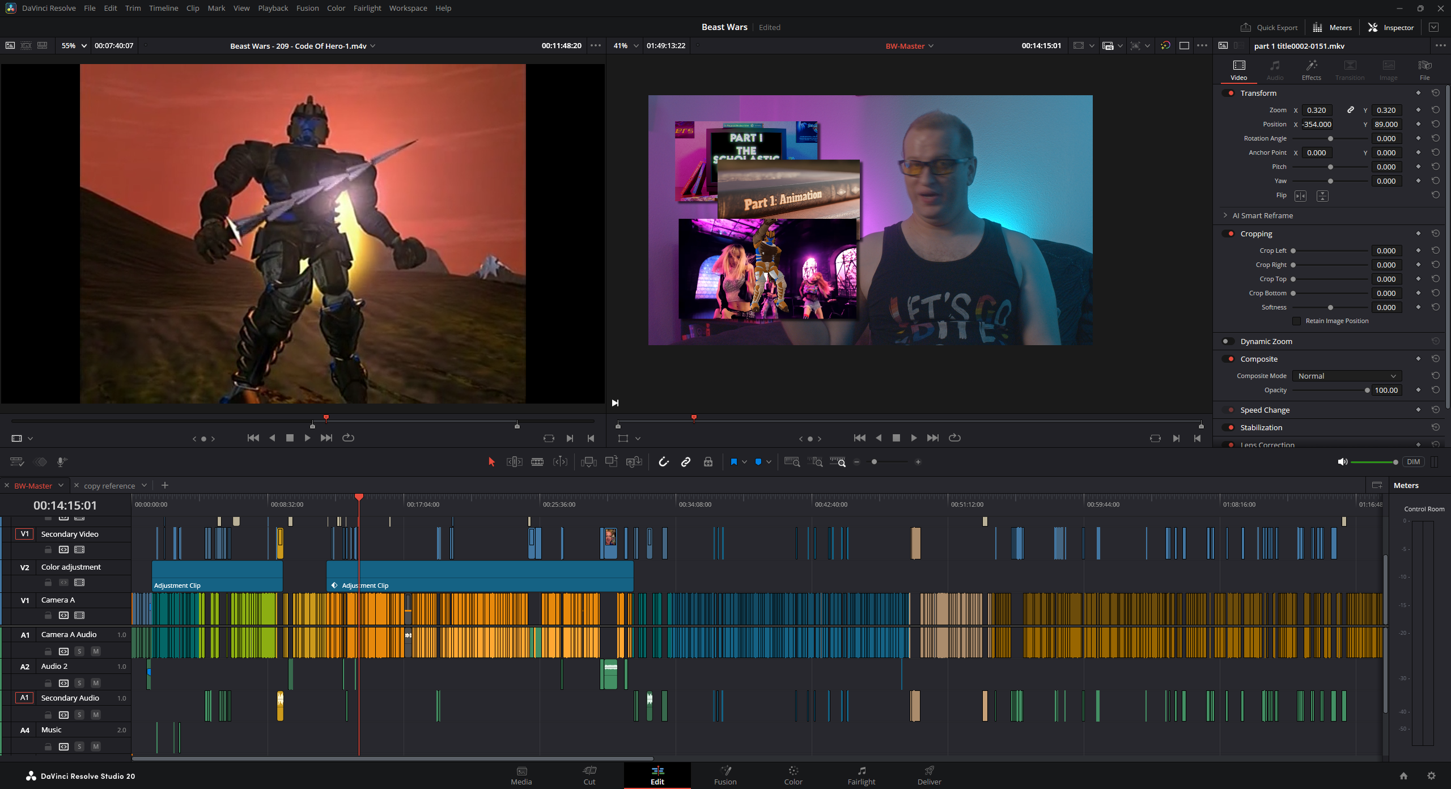Open the Playback menu

273,8
